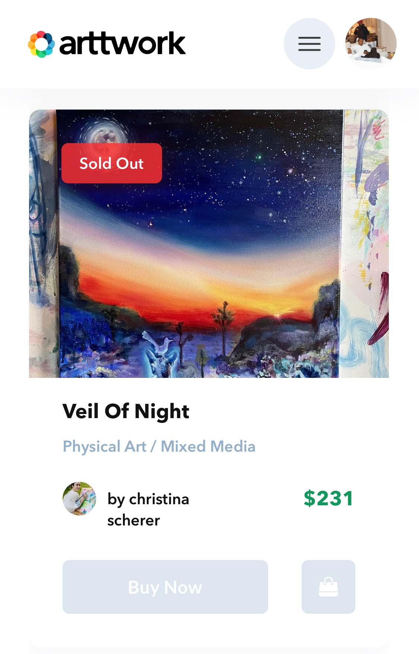Image resolution: width=419 pixels, height=654 pixels.
Task: Open the user profile avatar
Action: pos(371,44)
